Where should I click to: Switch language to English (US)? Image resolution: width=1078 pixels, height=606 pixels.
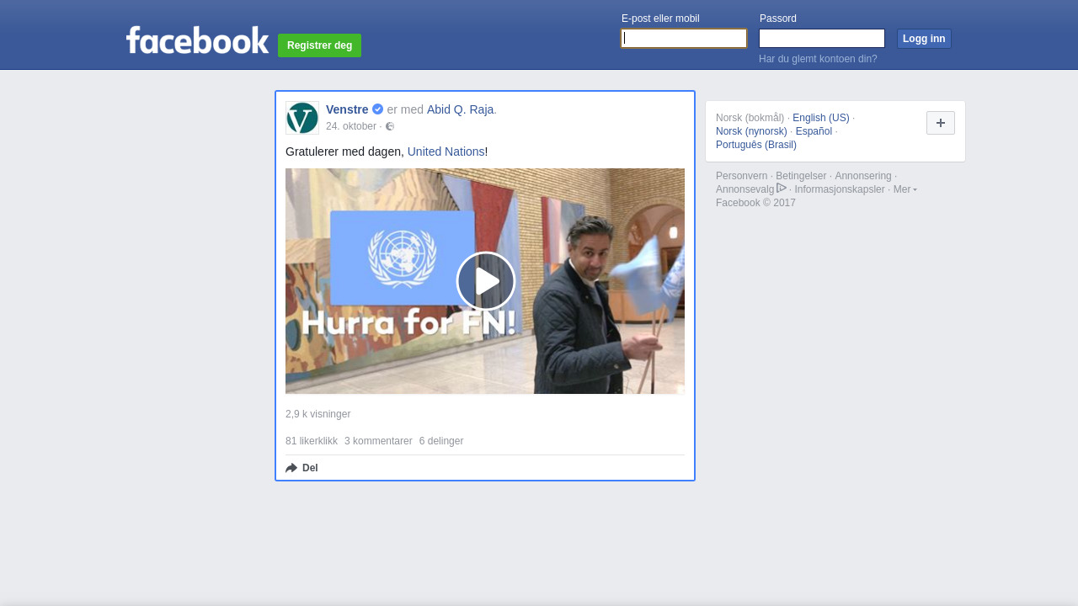coord(820,118)
